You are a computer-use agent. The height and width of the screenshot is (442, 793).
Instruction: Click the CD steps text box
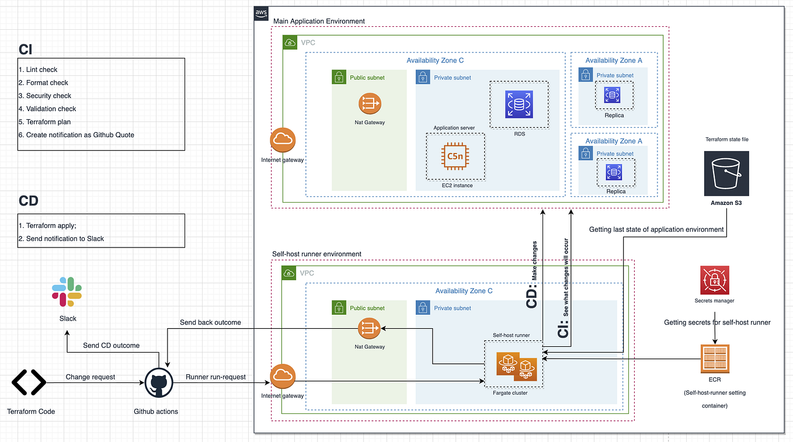(x=101, y=230)
